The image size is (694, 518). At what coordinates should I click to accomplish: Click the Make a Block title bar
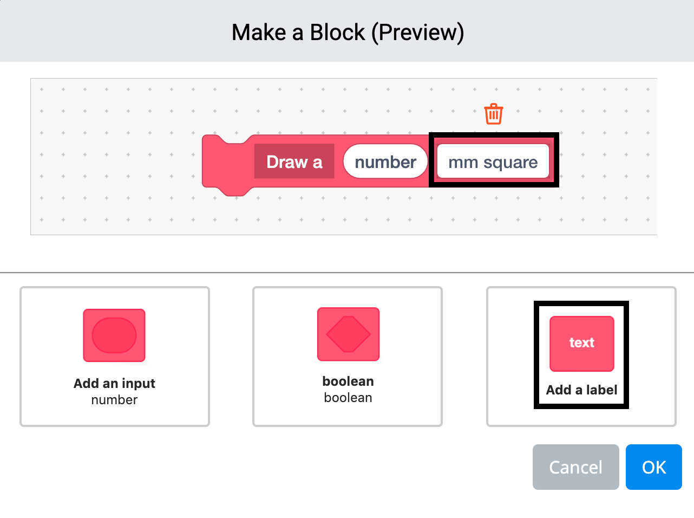pos(347,31)
